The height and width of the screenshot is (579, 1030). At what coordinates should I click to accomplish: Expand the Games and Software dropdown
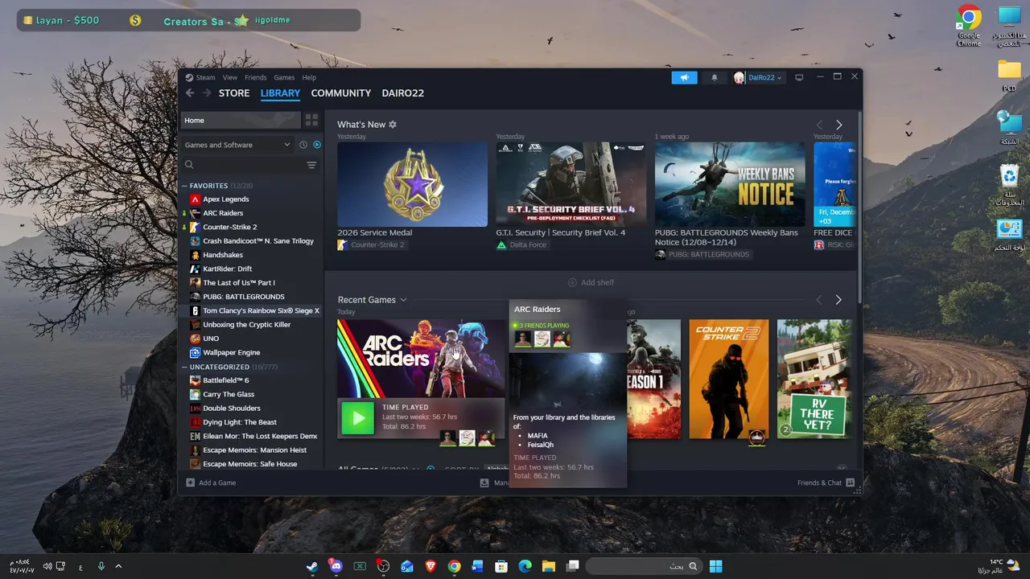(237, 145)
